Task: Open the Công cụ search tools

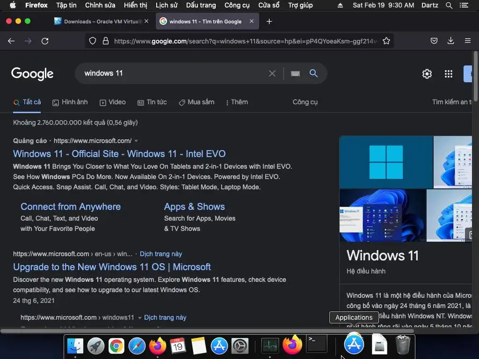Action: pos(305,102)
